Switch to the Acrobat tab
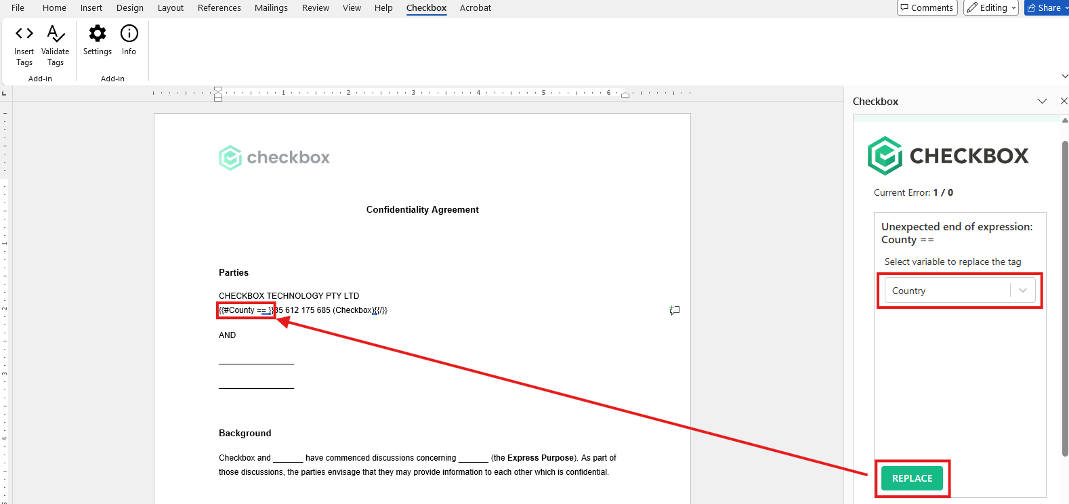This screenshot has height=504, width=1069. (x=476, y=7)
